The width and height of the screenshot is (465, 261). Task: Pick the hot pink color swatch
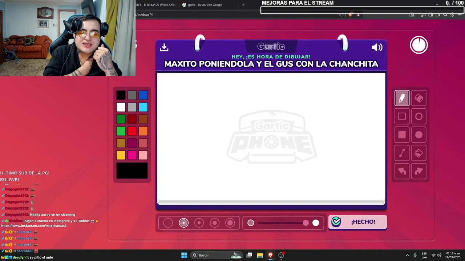[132, 155]
